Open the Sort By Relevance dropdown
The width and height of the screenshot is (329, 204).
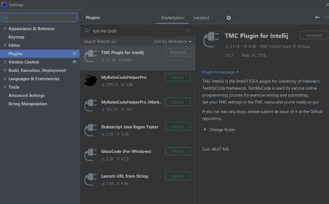tap(172, 41)
